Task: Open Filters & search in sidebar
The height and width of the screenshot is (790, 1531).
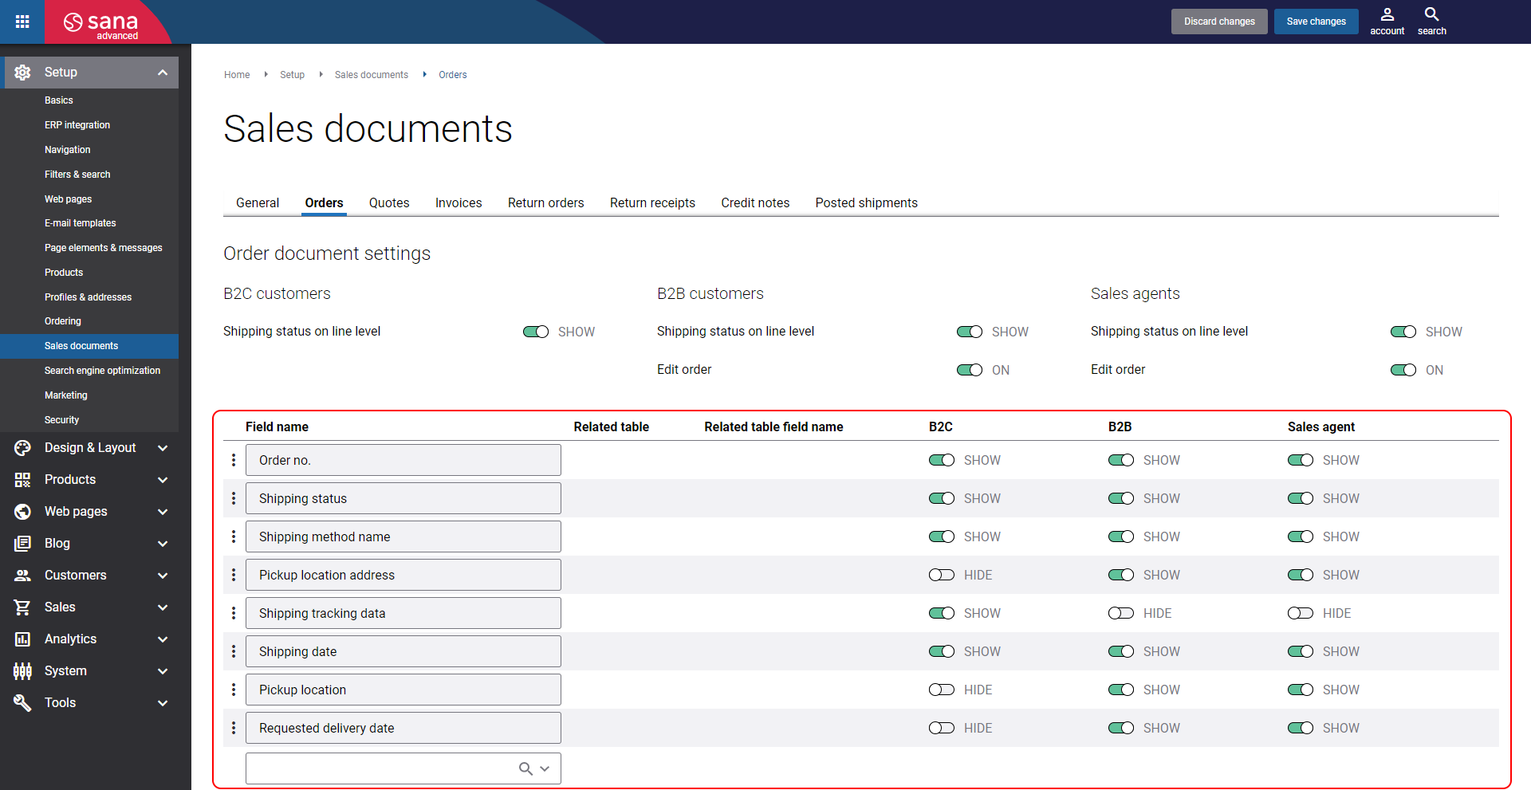Action: click(77, 175)
